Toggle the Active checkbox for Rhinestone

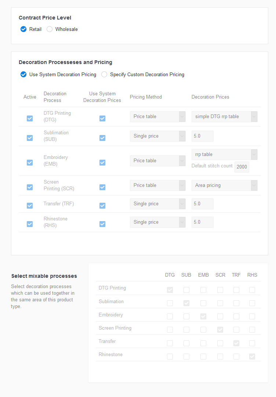pos(29,224)
